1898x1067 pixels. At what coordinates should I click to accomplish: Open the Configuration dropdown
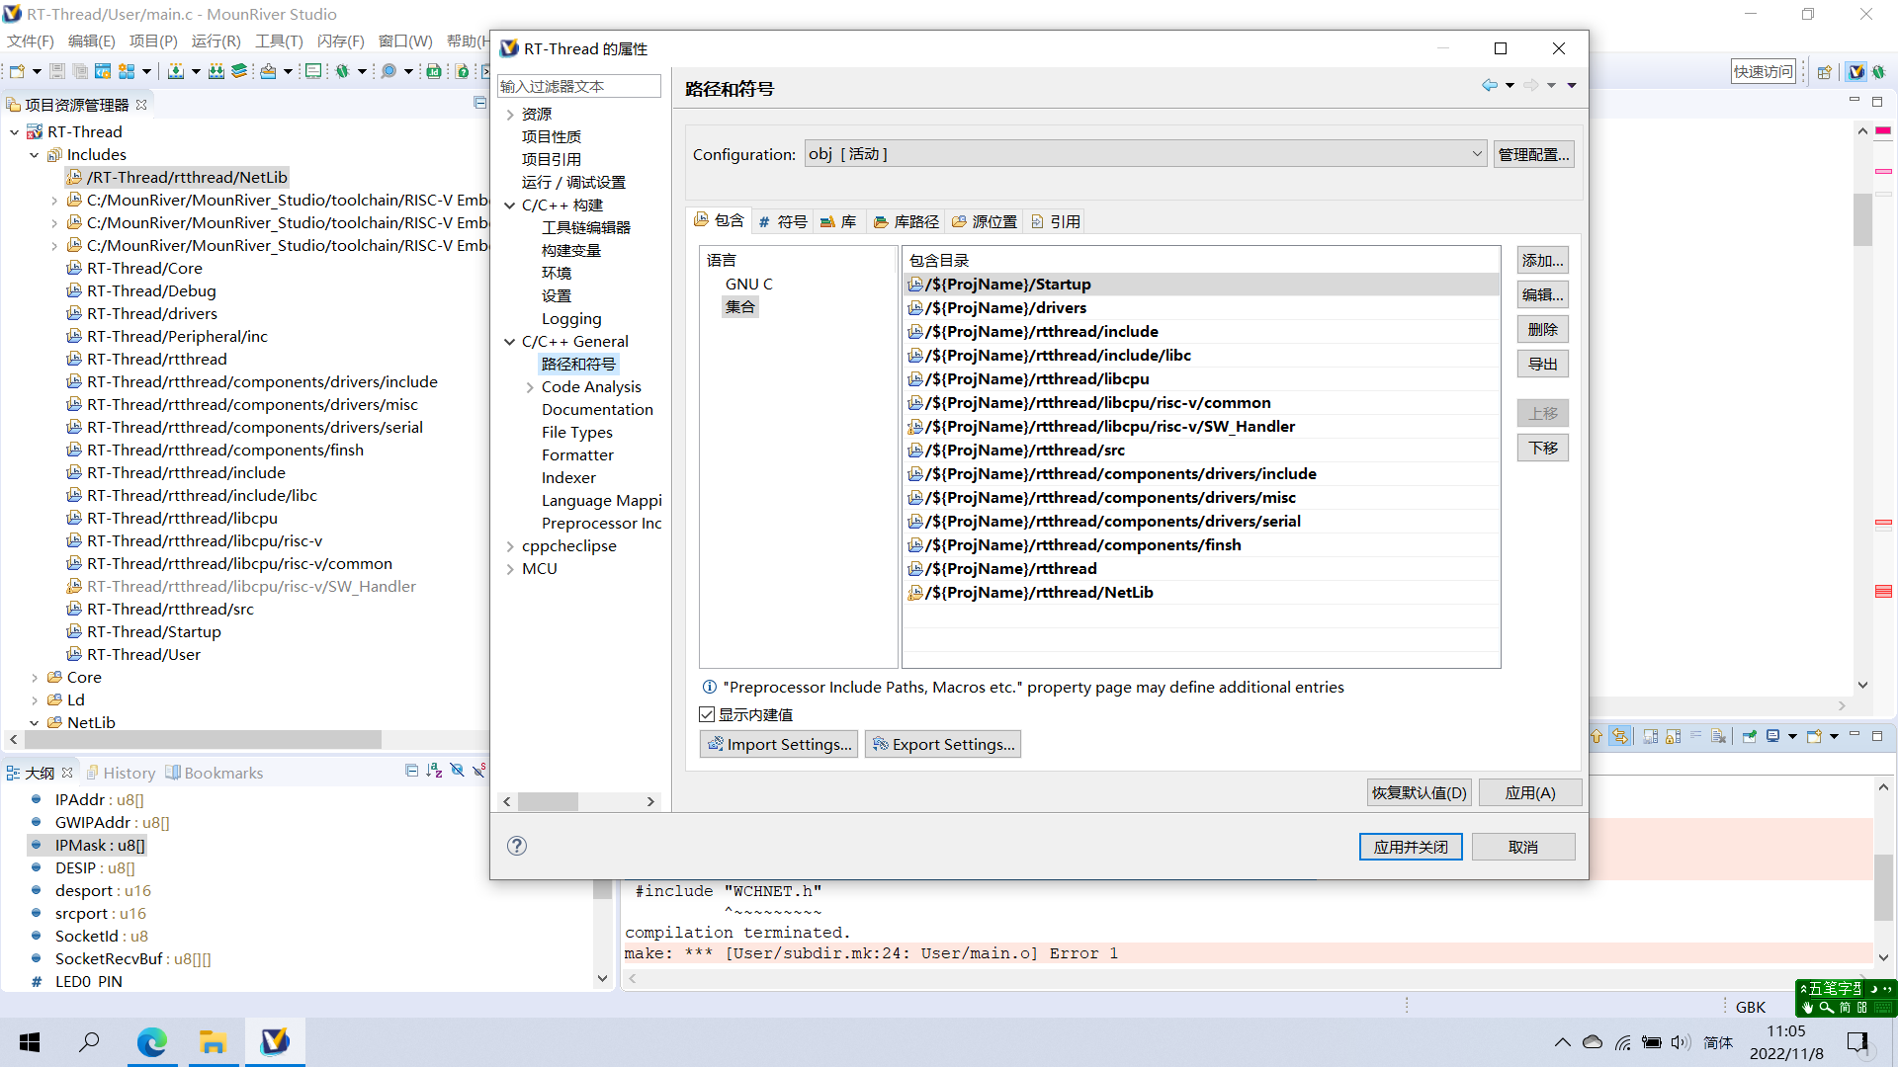[1476, 154]
